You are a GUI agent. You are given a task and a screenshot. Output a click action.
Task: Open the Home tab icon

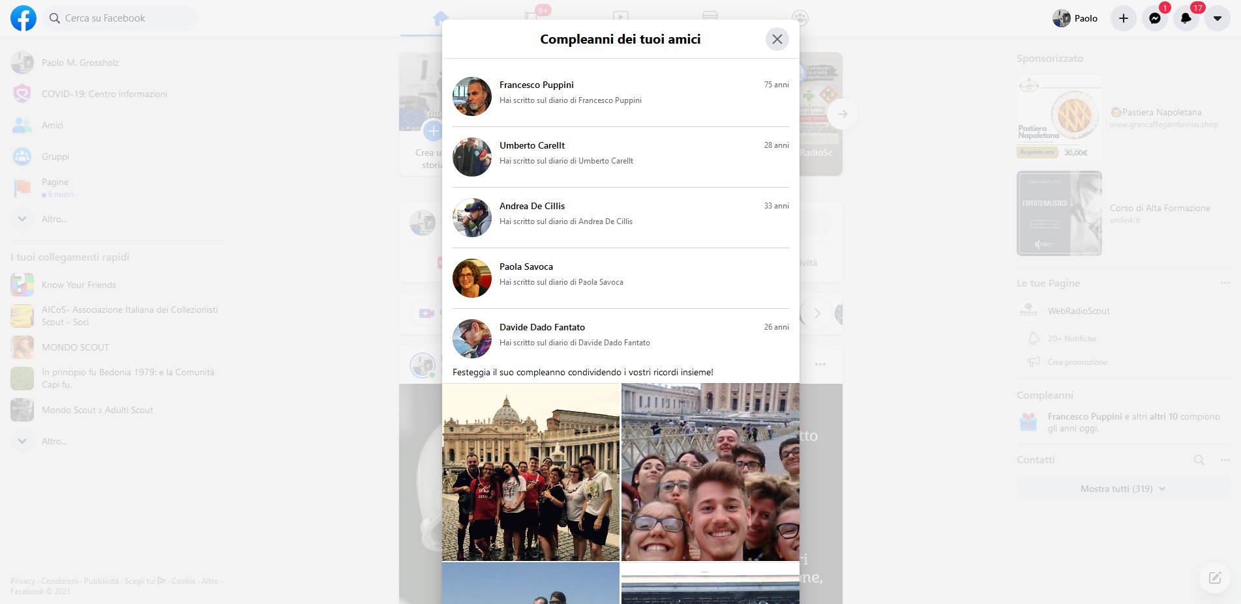pyautogui.click(x=440, y=18)
